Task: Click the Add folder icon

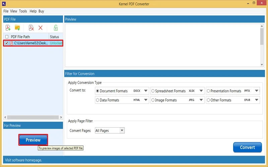Action: click(17, 28)
